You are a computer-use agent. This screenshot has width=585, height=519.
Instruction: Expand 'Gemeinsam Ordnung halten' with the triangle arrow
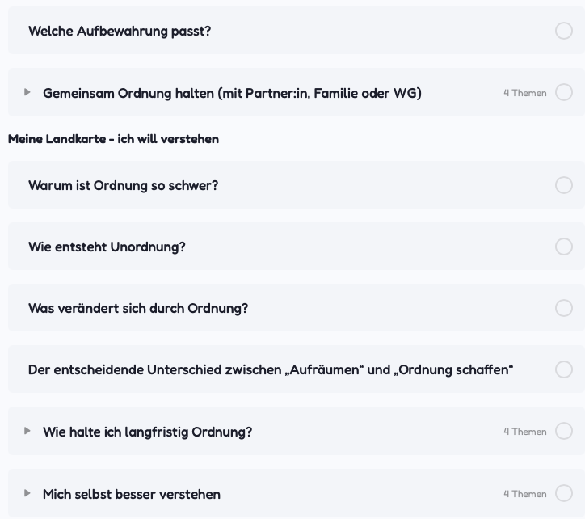point(27,92)
